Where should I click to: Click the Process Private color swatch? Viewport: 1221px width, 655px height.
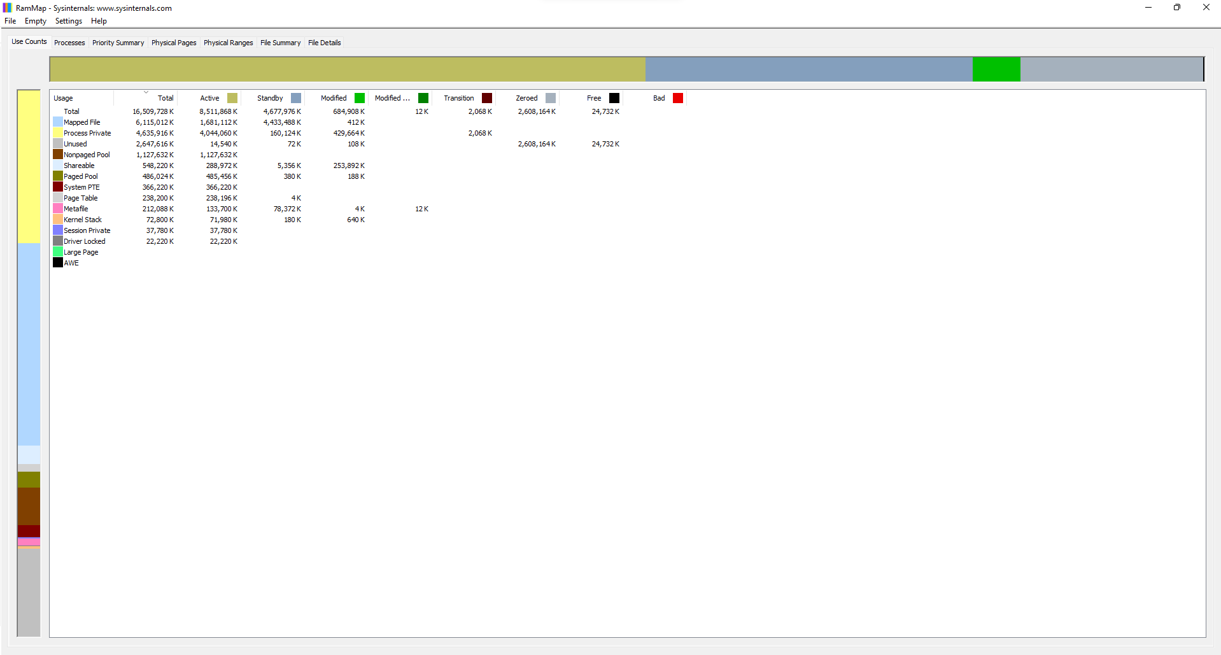coord(58,132)
